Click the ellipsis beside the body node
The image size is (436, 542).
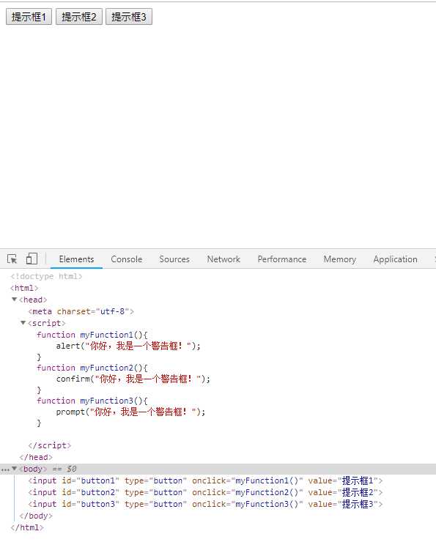[5, 469]
